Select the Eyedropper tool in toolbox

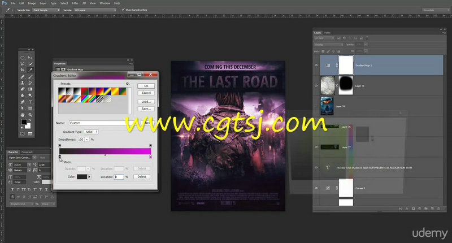coord(31,70)
